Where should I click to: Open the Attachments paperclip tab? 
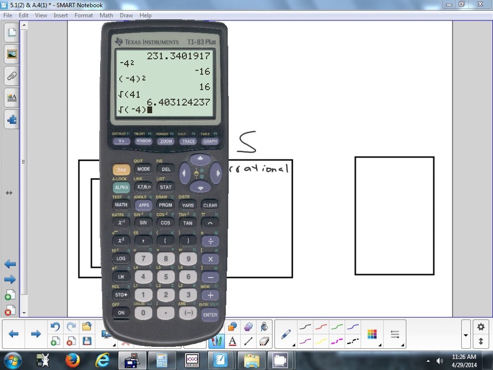pyautogui.click(x=12, y=76)
